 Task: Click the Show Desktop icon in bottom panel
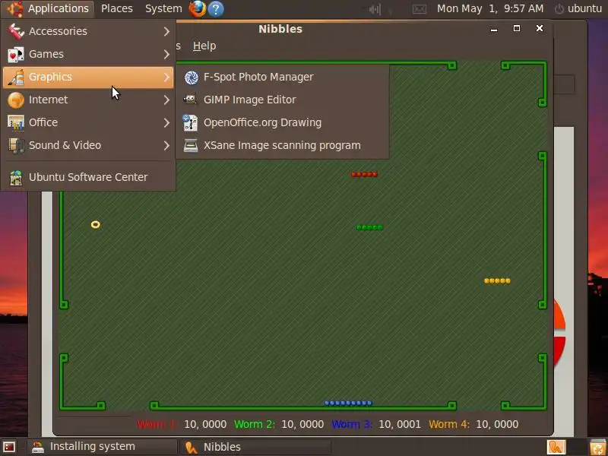tap(9, 447)
